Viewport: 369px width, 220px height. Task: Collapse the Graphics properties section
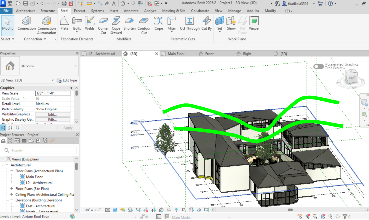pos(71,88)
